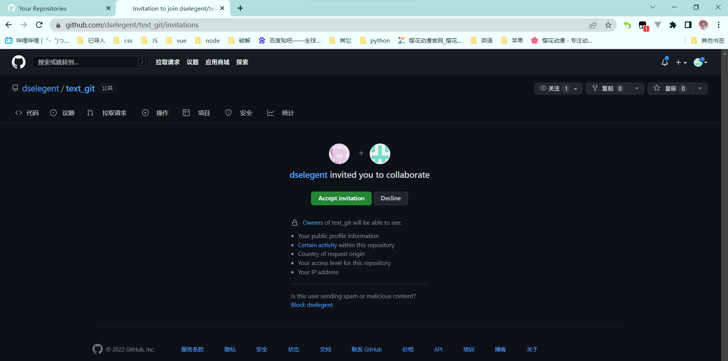Open the text_git repository link
Screen dimensions: 728x361
tap(80, 88)
